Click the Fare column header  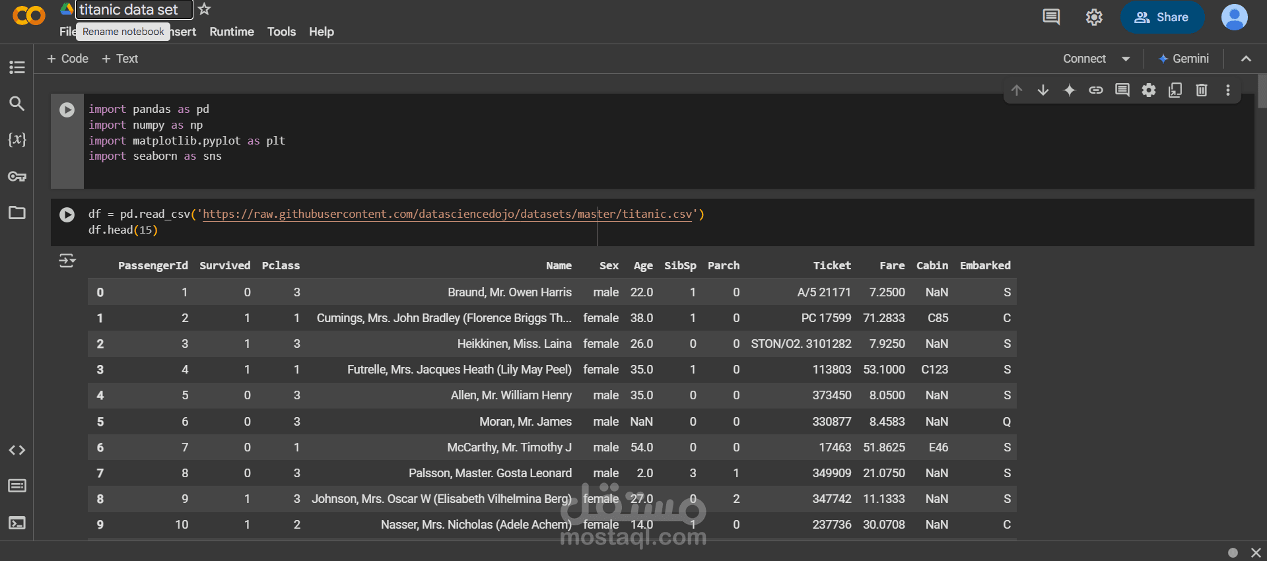coord(892,265)
